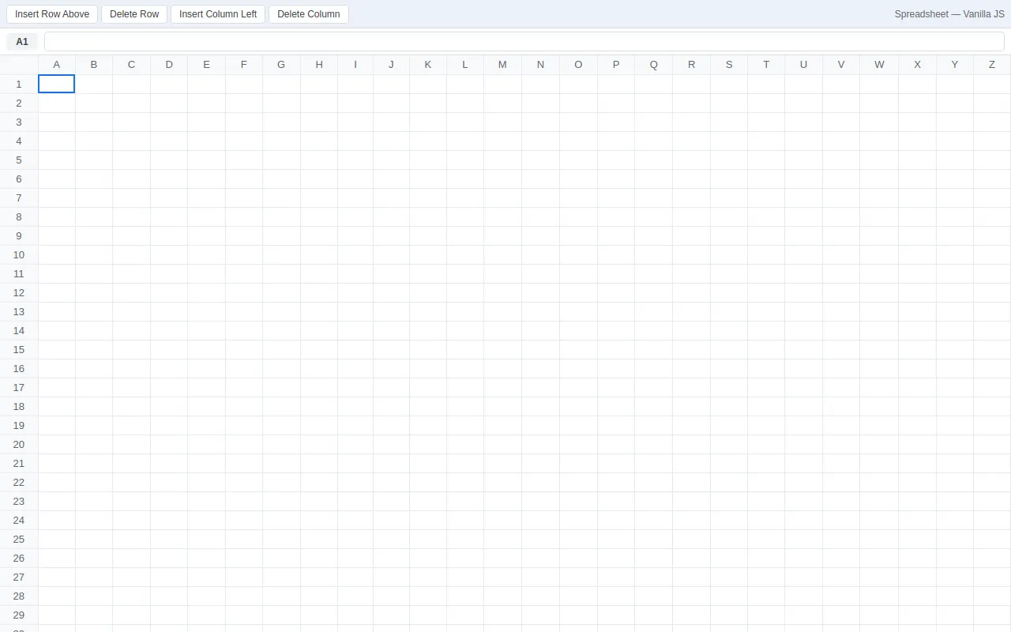Select column header J
The height and width of the screenshot is (632, 1011).
(391, 65)
